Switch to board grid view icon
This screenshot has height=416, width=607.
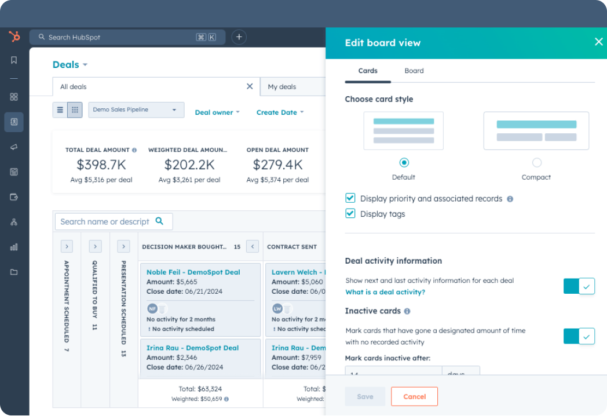(75, 110)
